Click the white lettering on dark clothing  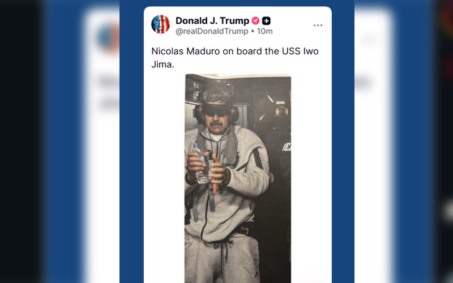287,147
